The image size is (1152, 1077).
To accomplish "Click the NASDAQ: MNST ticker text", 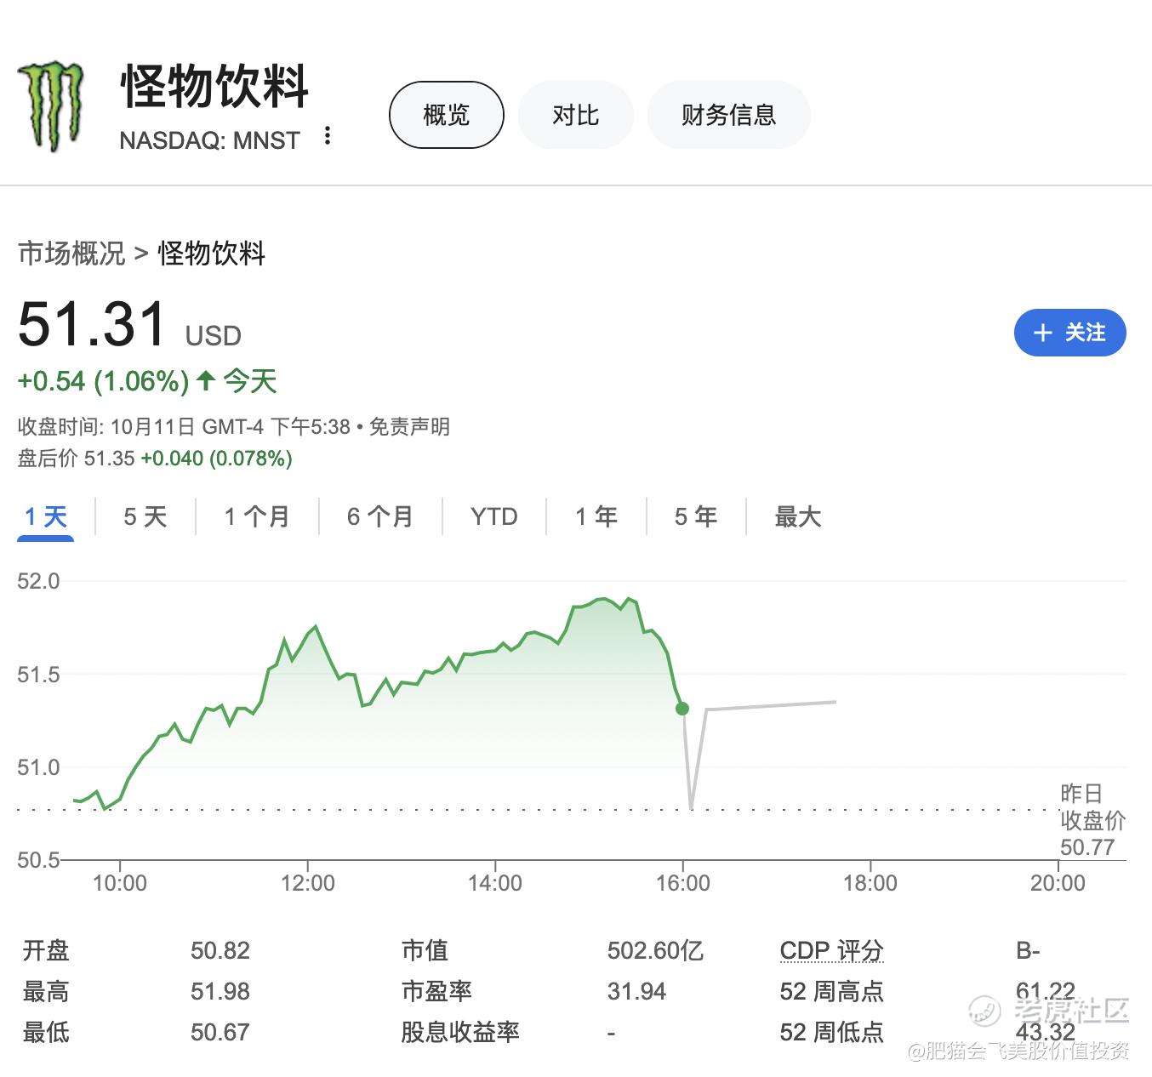I will (x=210, y=140).
